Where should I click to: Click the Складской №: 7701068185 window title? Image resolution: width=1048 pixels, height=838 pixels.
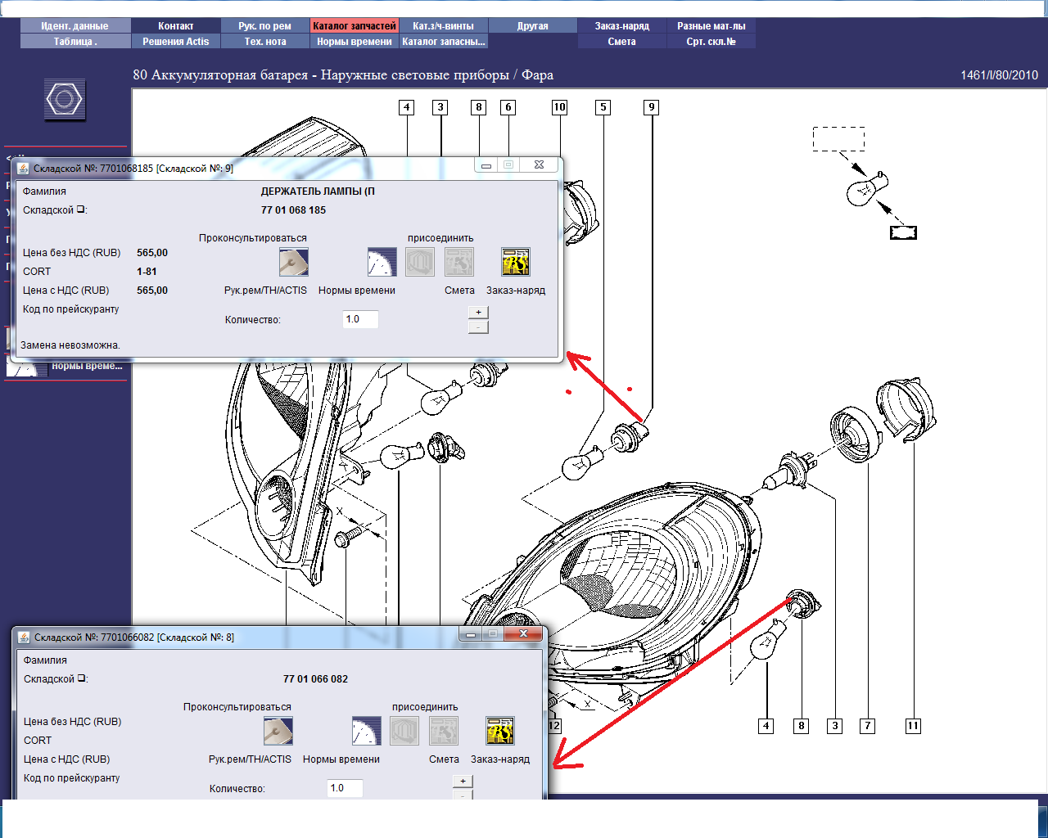(133, 169)
